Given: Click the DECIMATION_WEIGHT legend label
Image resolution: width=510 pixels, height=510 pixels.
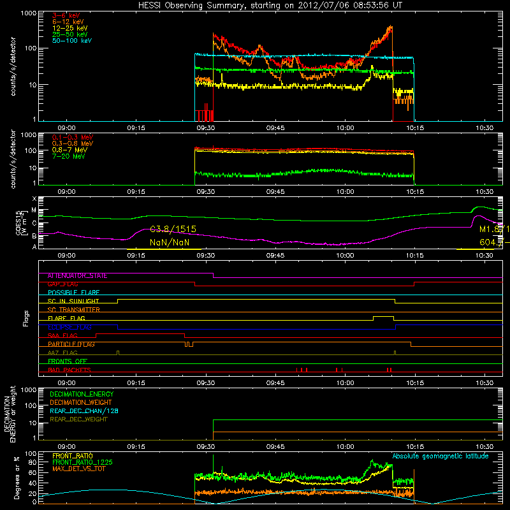Looking at the screenshot, I should [81, 403].
